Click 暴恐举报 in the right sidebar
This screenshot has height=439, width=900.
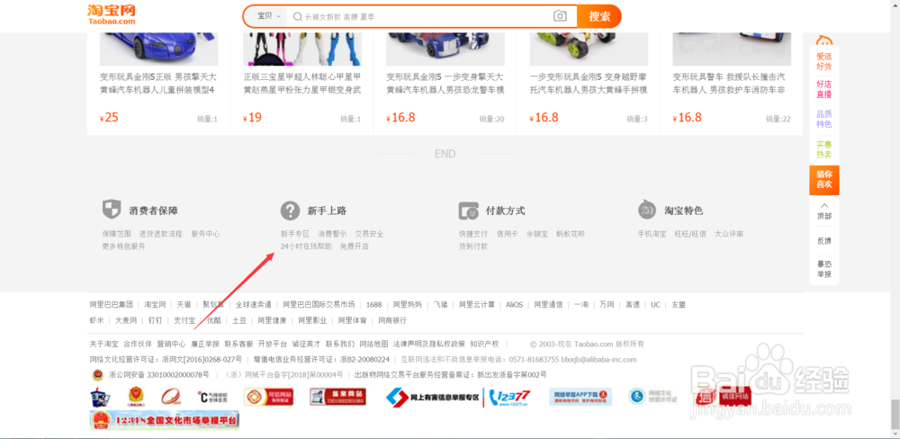(824, 269)
